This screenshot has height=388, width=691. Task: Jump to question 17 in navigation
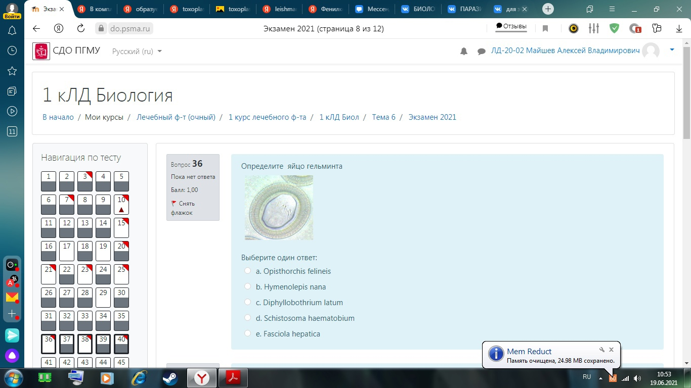tap(67, 251)
